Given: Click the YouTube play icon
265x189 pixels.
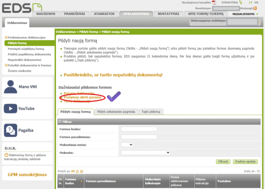Looking at the screenshot, I should click(x=10, y=108).
